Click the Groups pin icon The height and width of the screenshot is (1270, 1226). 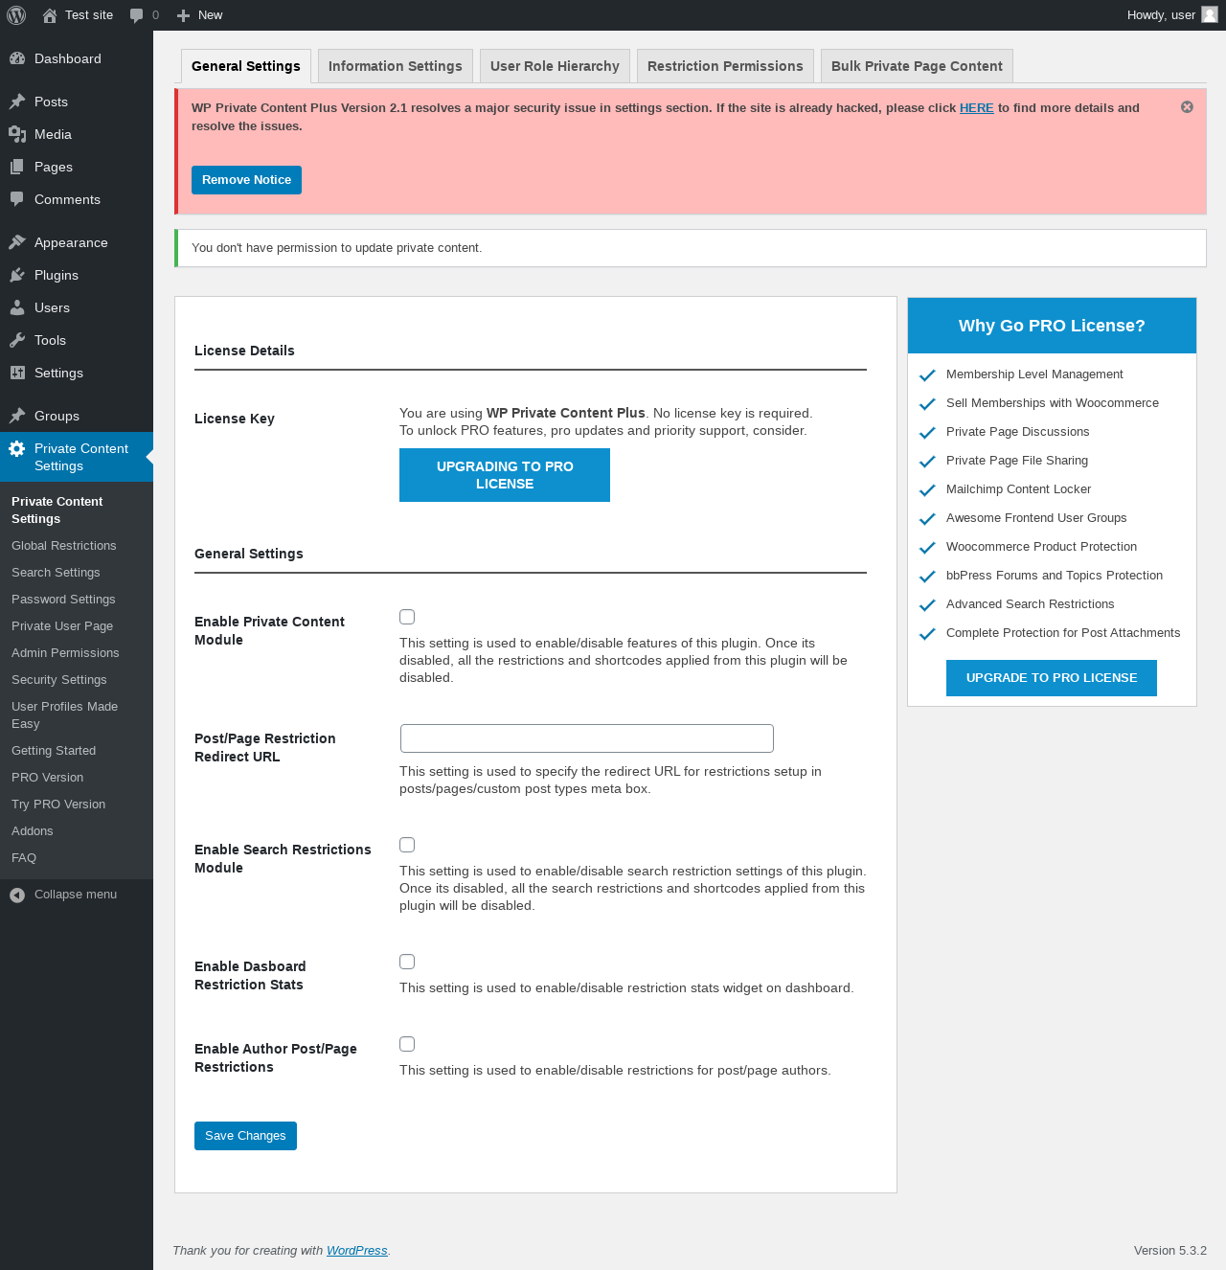coord(17,416)
